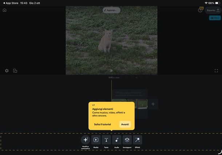Go to the home screen icon
The height and width of the screenshot is (155, 222).
(x=4, y=10)
